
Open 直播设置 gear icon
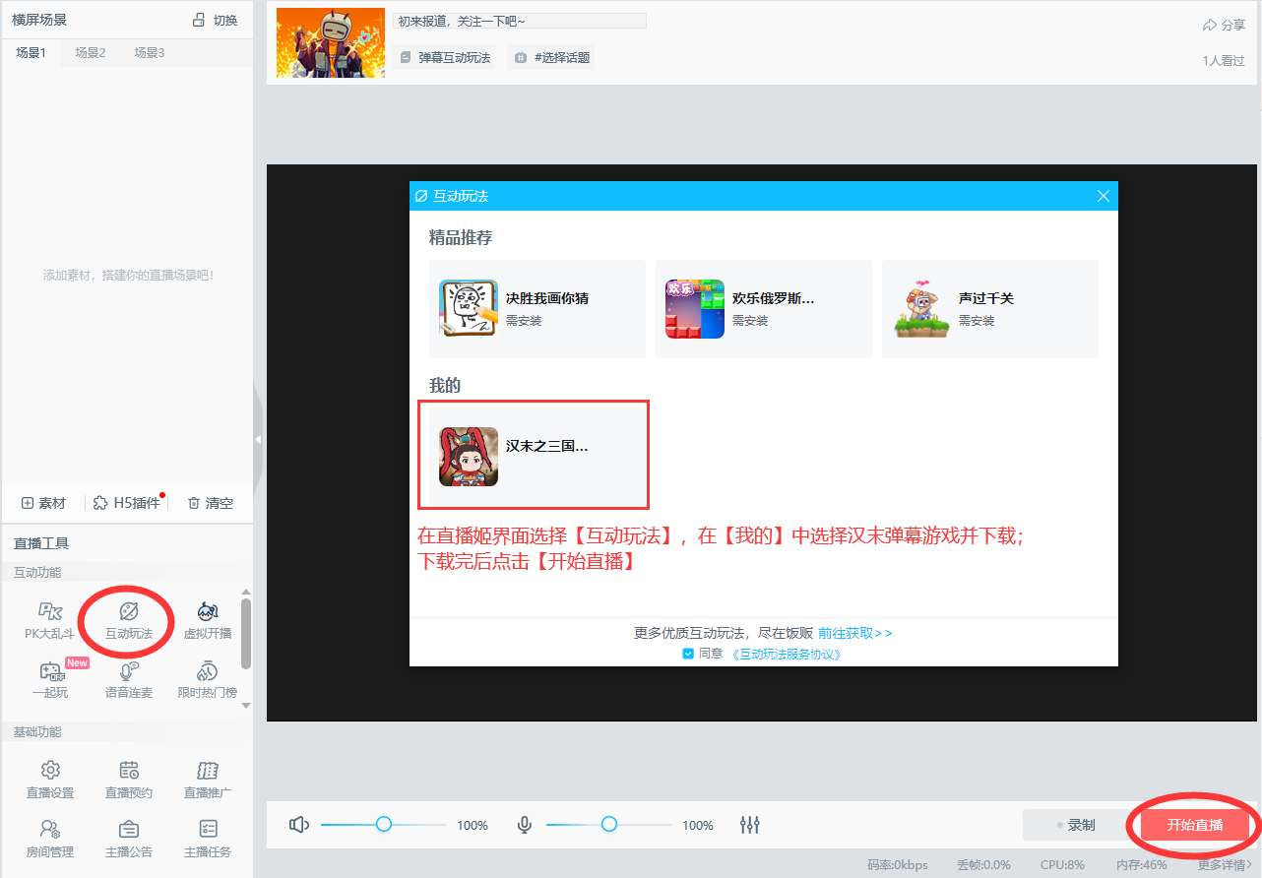(x=50, y=770)
